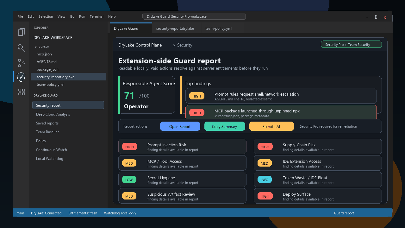Open the Secret Hygiene card
The height and width of the screenshot is (228, 405).
(x=182, y=179)
